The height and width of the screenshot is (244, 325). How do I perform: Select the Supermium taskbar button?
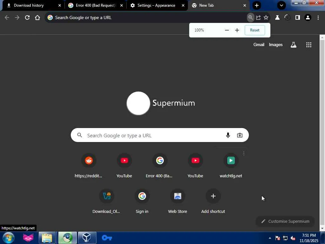tap(67, 238)
